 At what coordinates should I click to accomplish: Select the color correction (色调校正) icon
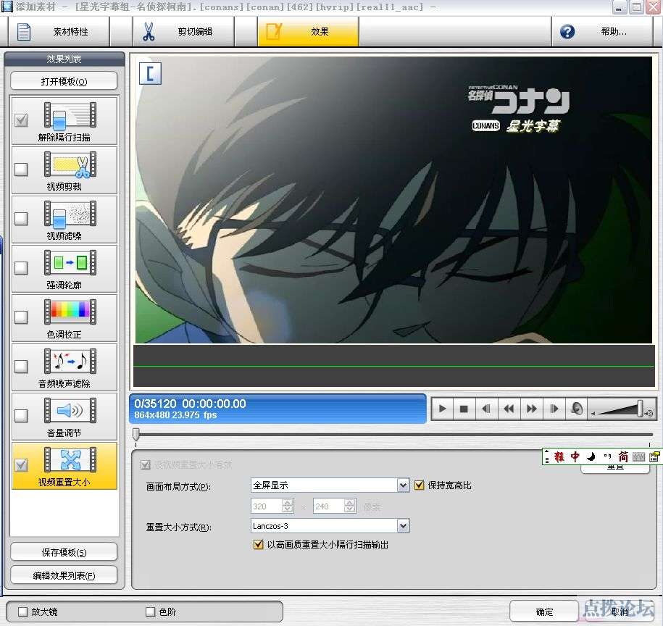tap(70, 312)
